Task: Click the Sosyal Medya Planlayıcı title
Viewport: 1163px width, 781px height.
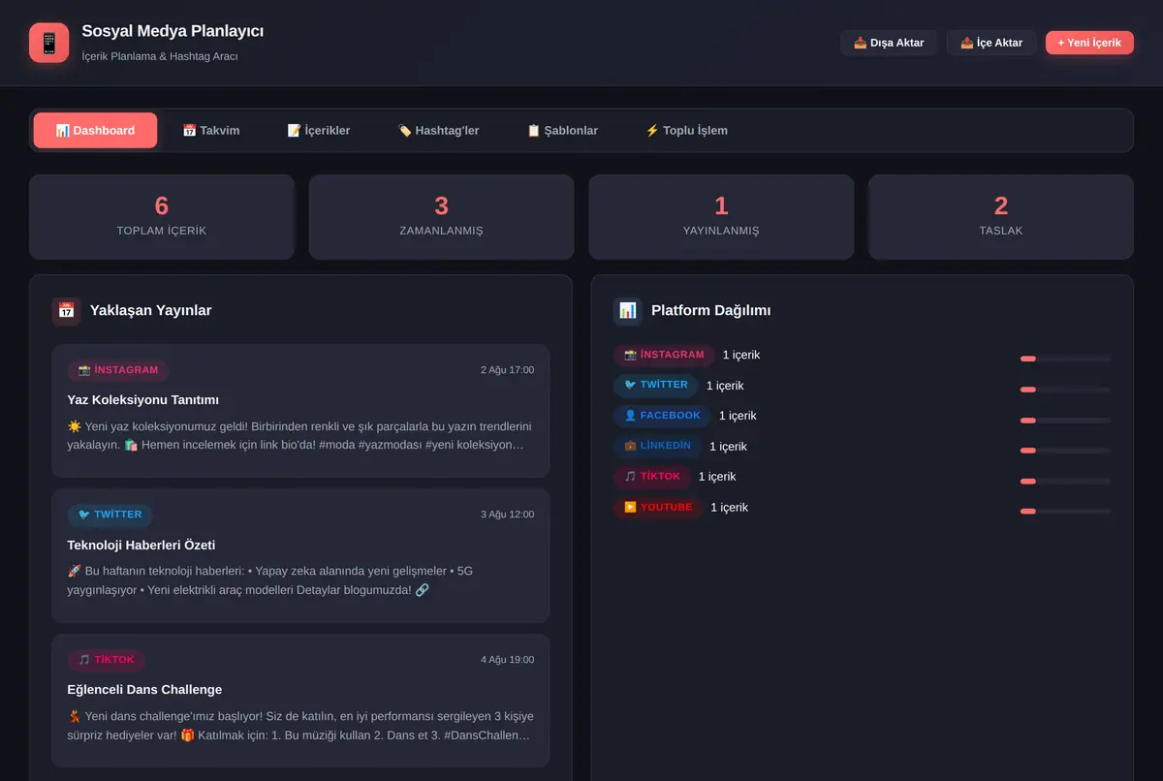Action: coord(173,31)
